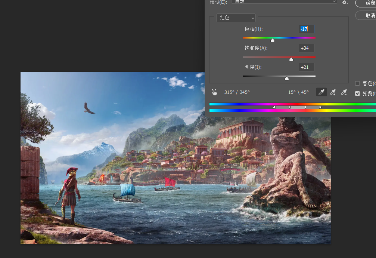Toggle the 预览 preview checkbox
Viewport: 376px width, 258px height.
pyautogui.click(x=357, y=93)
